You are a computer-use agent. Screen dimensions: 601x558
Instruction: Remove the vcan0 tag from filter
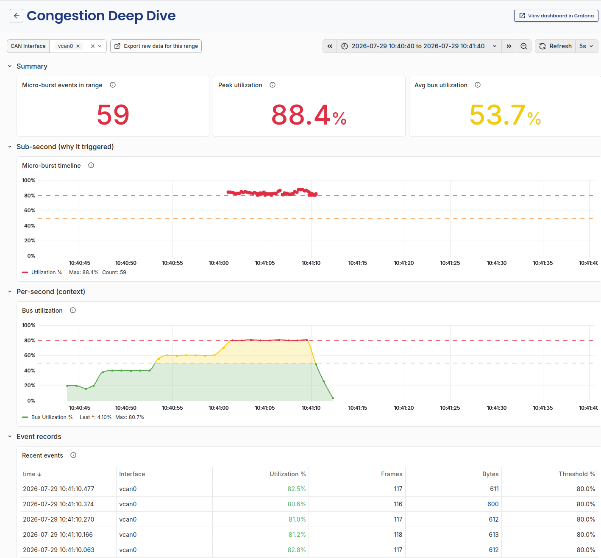78,46
